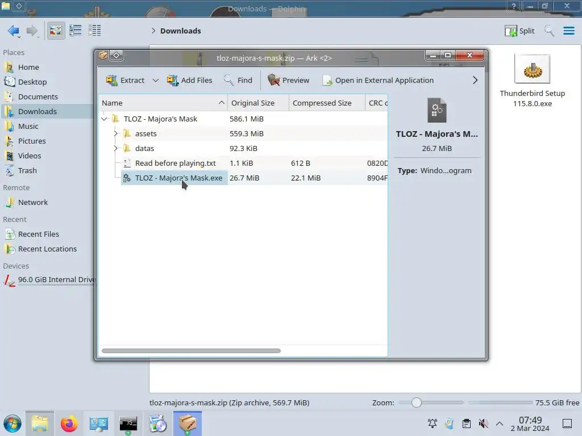Viewport: 582px width, 436px height.
Task: Open terminal from taskbar
Action: click(x=128, y=424)
